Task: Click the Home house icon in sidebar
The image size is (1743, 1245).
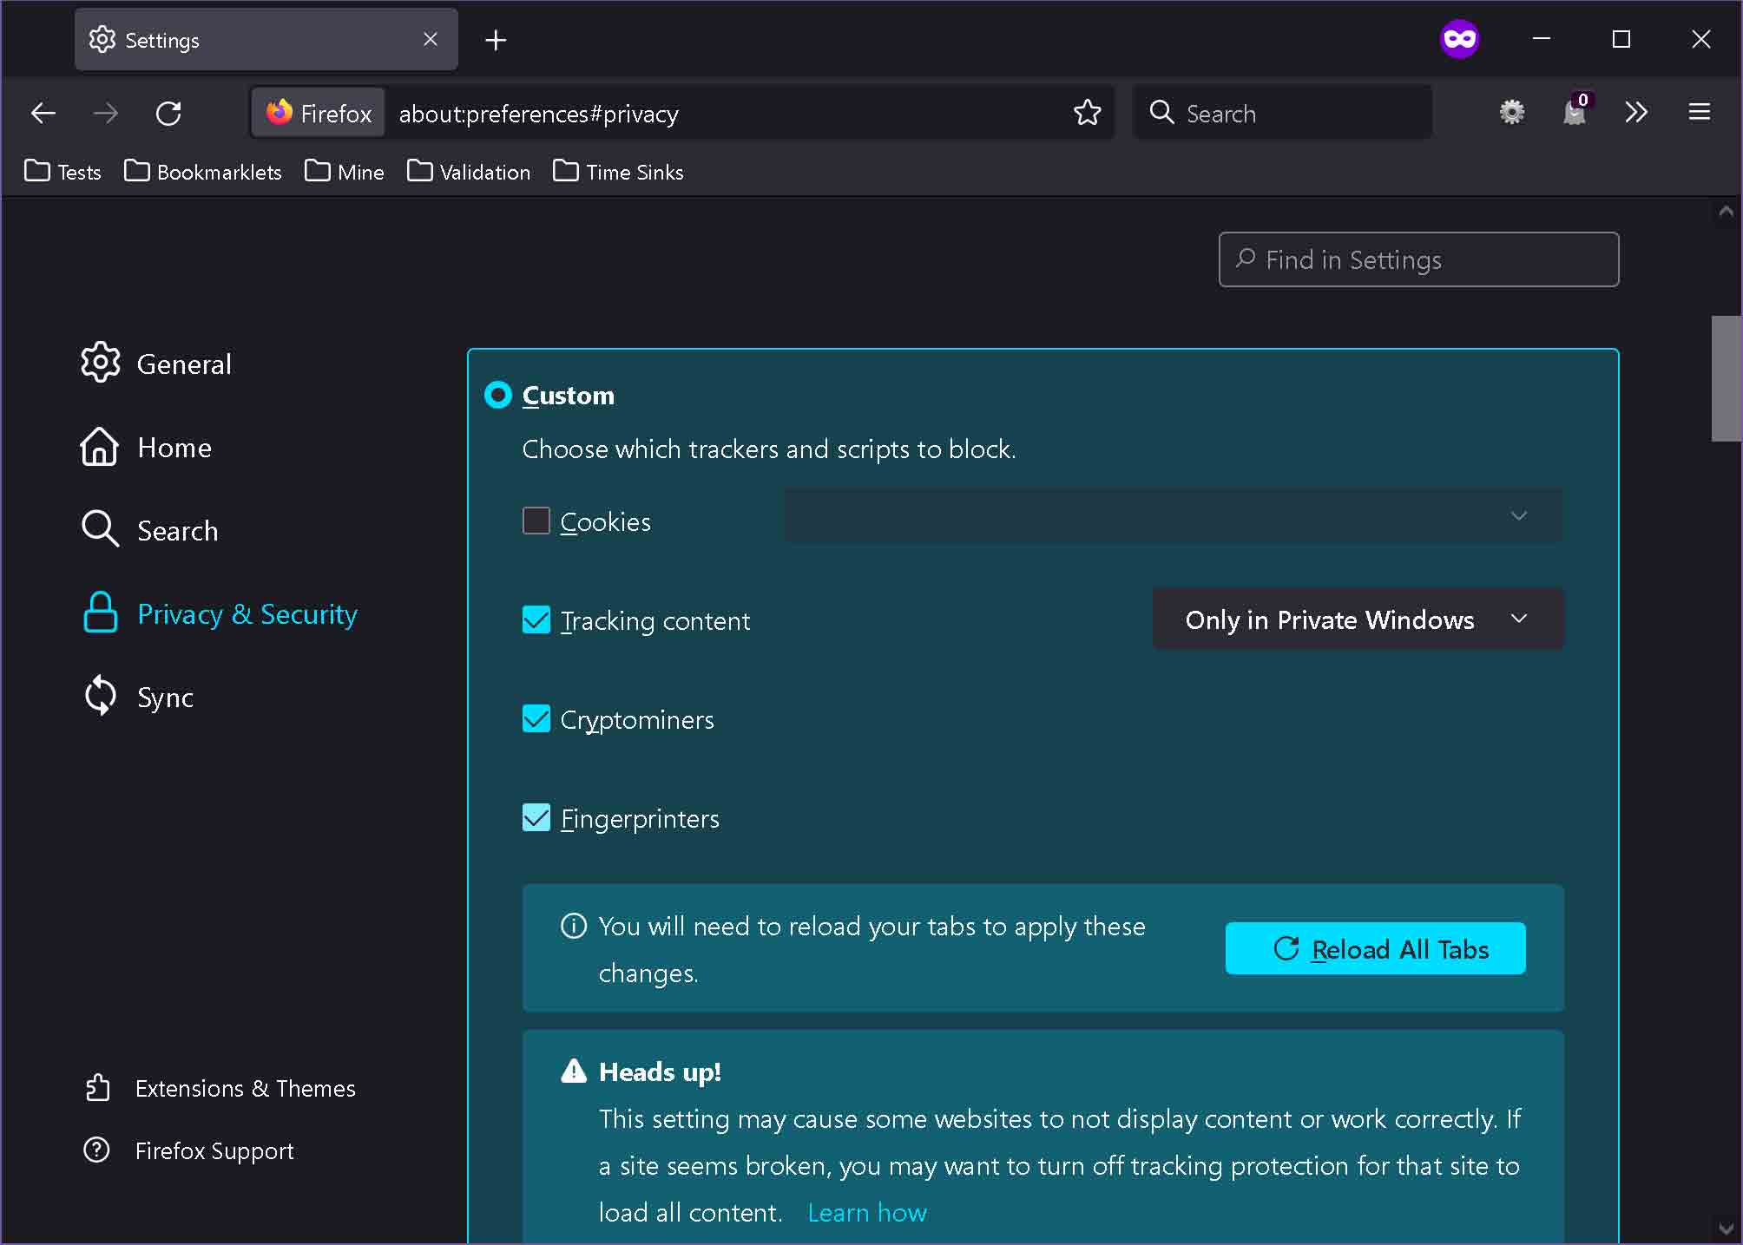Action: point(99,447)
